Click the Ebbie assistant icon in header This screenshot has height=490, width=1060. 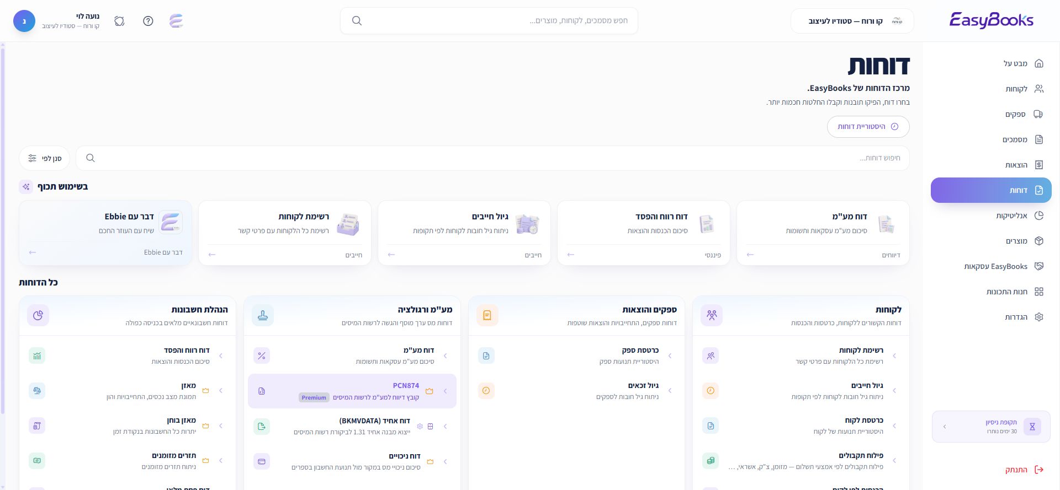pyautogui.click(x=176, y=21)
